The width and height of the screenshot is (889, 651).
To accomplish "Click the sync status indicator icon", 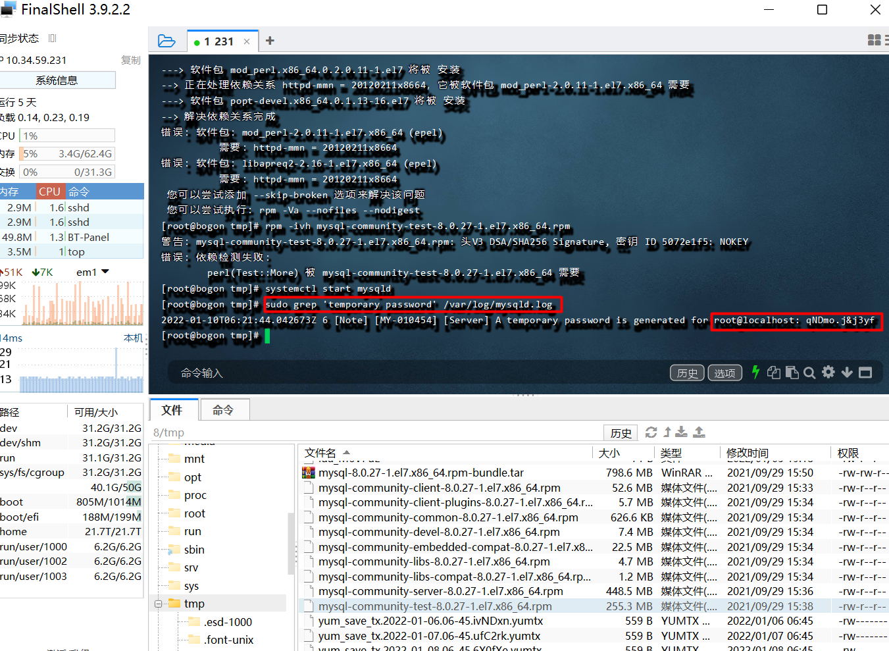I will pyautogui.click(x=53, y=38).
